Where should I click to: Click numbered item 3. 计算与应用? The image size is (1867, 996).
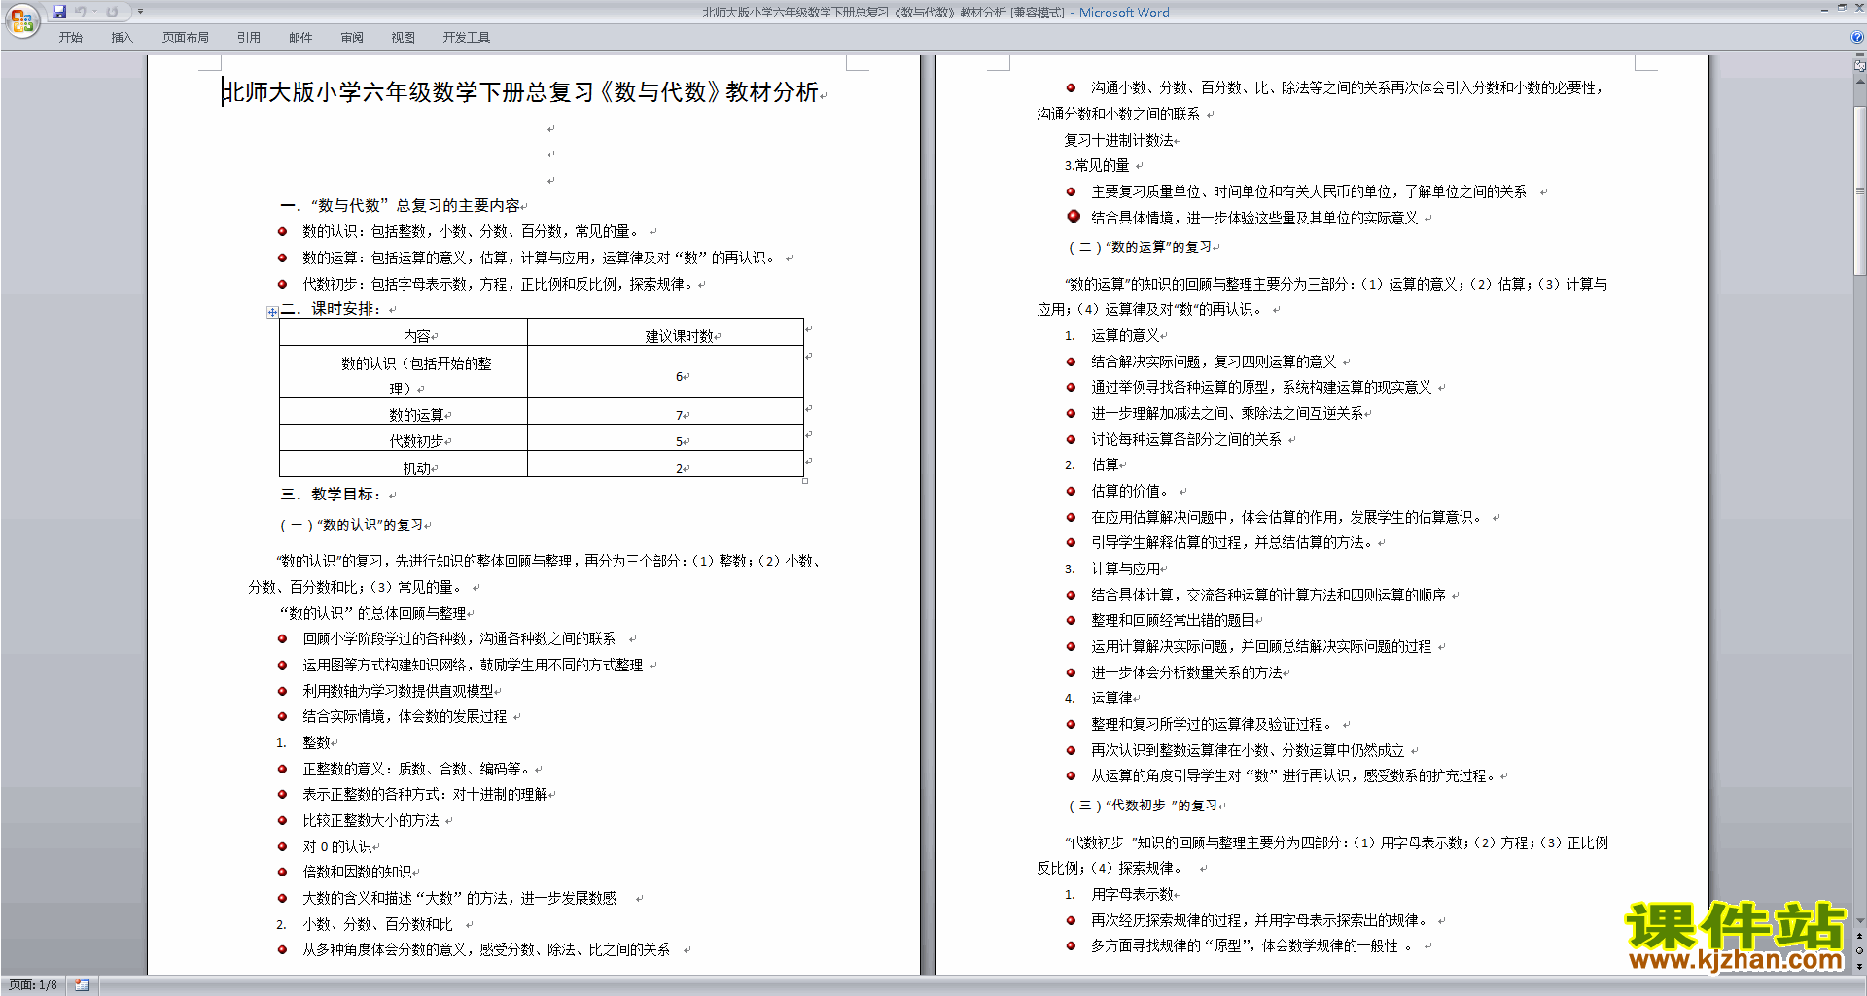coord(1112,568)
